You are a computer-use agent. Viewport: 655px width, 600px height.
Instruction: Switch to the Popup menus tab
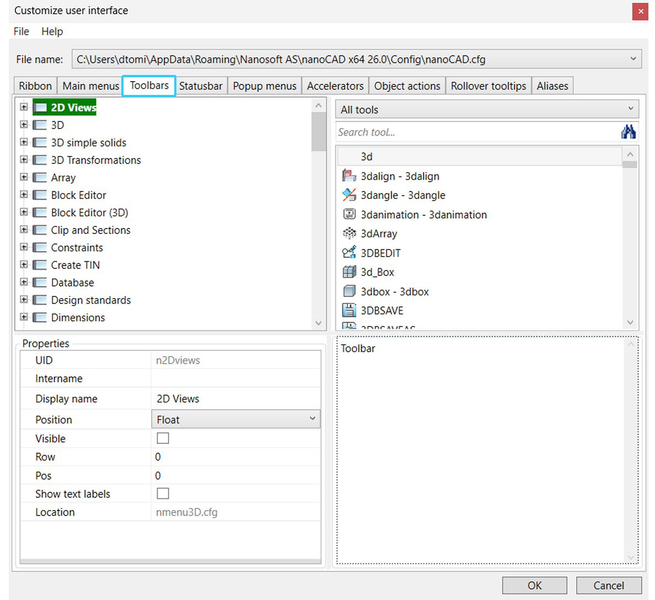(x=265, y=86)
